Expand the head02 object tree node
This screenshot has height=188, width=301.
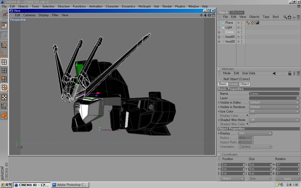pos(219,41)
